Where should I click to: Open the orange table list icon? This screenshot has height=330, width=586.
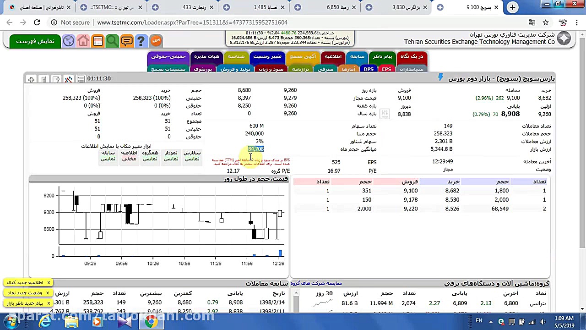[98, 41]
